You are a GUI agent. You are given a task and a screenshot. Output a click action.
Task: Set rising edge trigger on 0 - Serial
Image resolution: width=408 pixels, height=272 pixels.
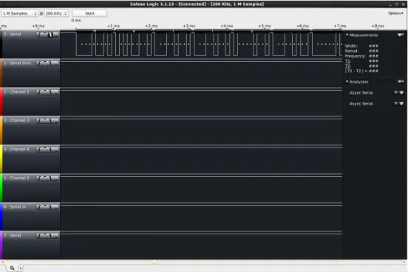coord(38,34)
